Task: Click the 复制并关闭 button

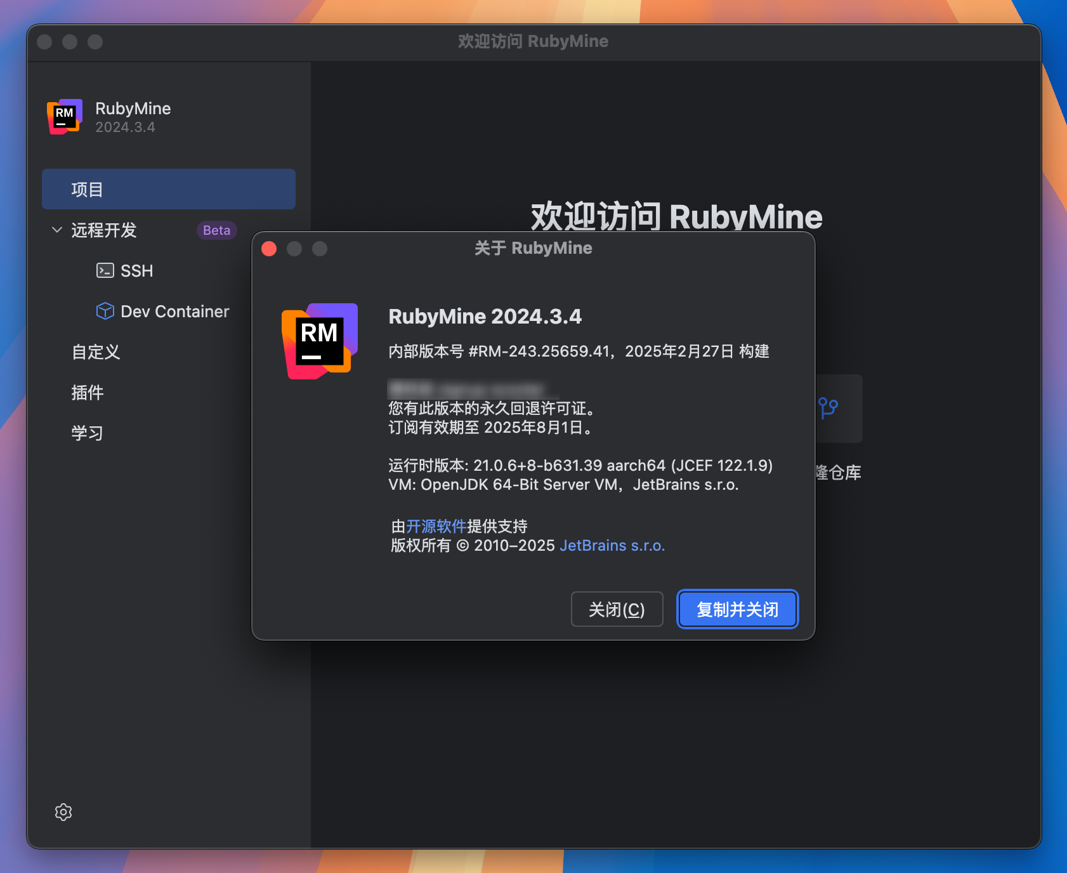Action: tap(737, 609)
